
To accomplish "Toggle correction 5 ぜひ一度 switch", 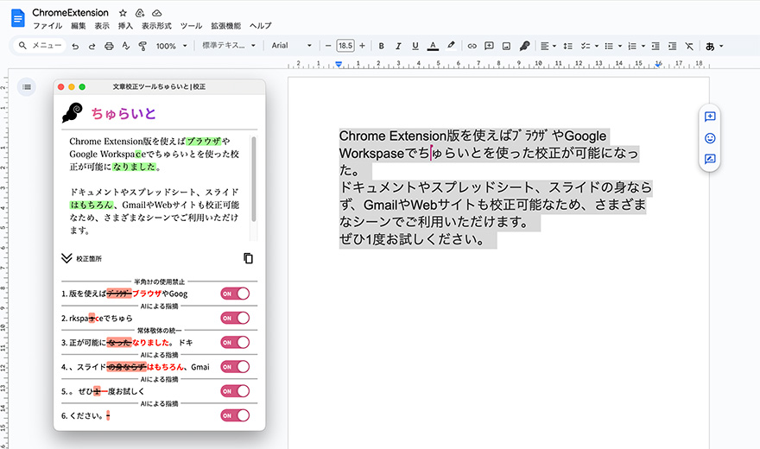I will tap(235, 391).
